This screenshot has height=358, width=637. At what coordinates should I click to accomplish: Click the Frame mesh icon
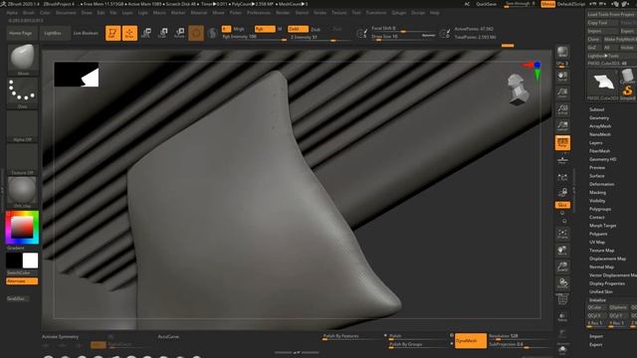(x=562, y=234)
